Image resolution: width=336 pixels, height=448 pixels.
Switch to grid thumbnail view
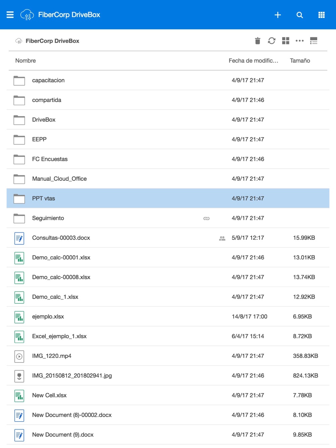pyautogui.click(x=286, y=41)
